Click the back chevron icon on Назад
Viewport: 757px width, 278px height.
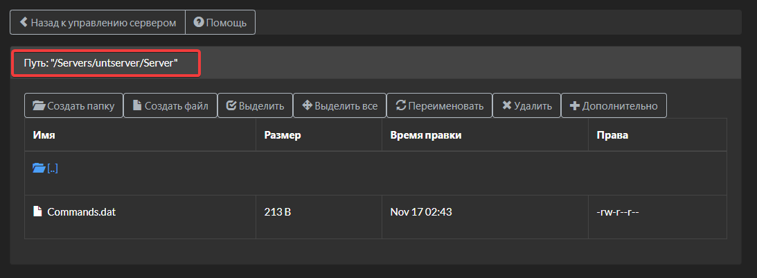[23, 22]
